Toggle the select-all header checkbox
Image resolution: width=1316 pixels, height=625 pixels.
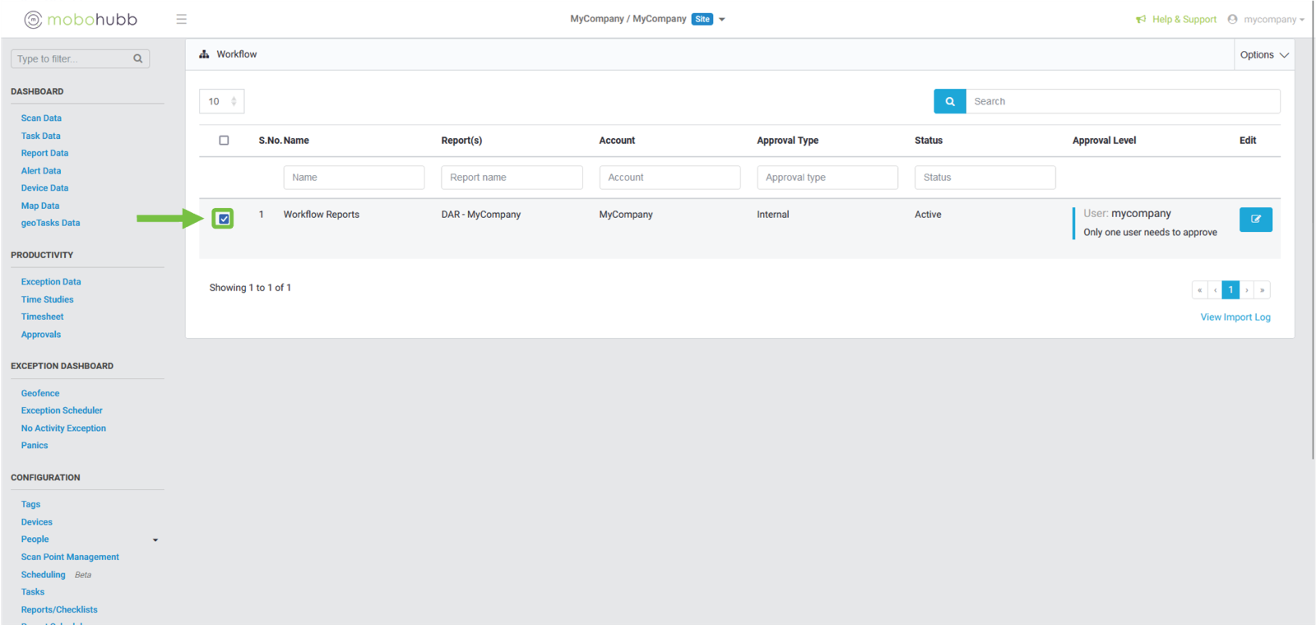coord(224,141)
